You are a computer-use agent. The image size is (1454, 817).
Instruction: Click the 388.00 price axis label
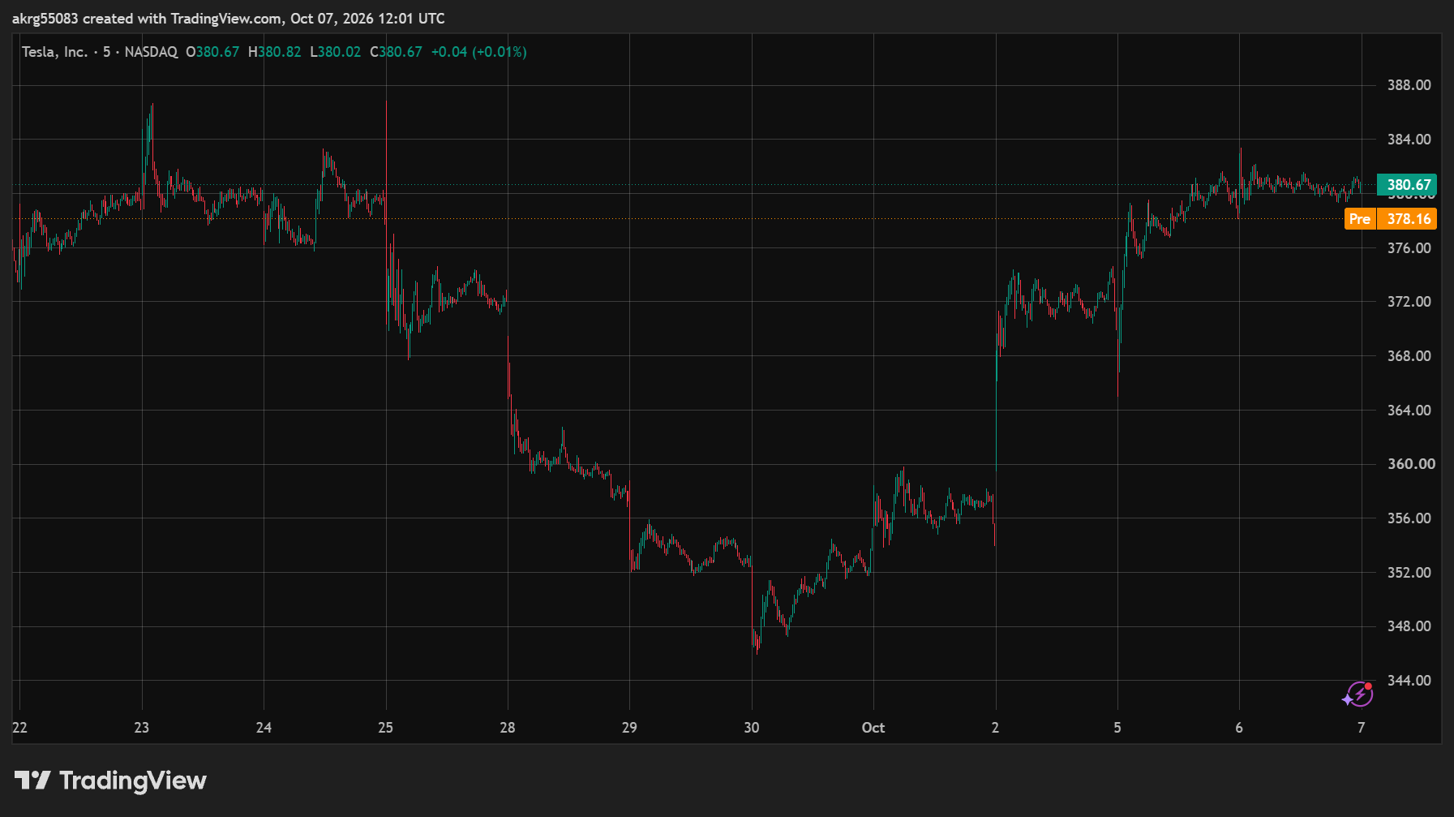point(1409,85)
